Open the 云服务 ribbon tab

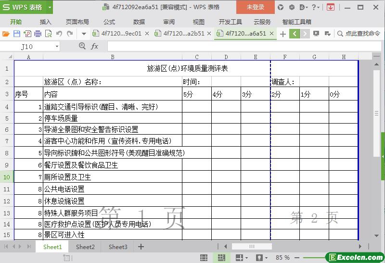pos(262,22)
